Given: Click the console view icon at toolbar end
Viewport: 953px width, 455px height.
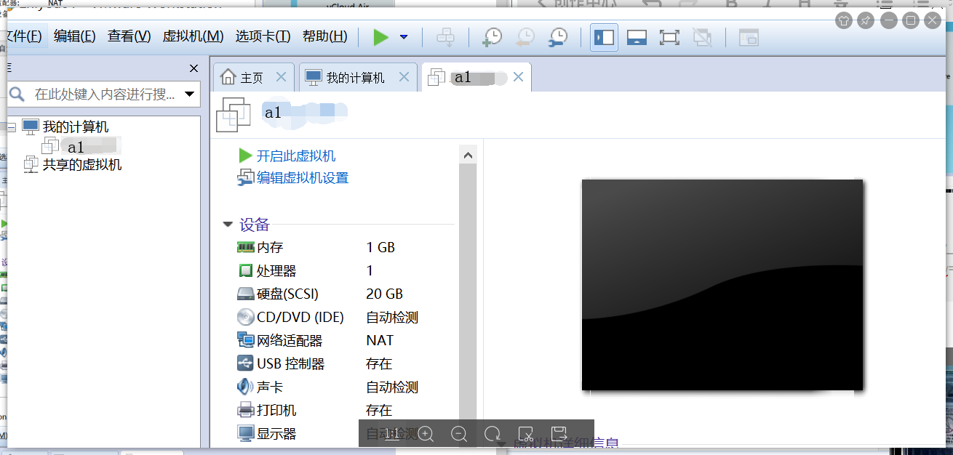Looking at the screenshot, I should point(749,37).
